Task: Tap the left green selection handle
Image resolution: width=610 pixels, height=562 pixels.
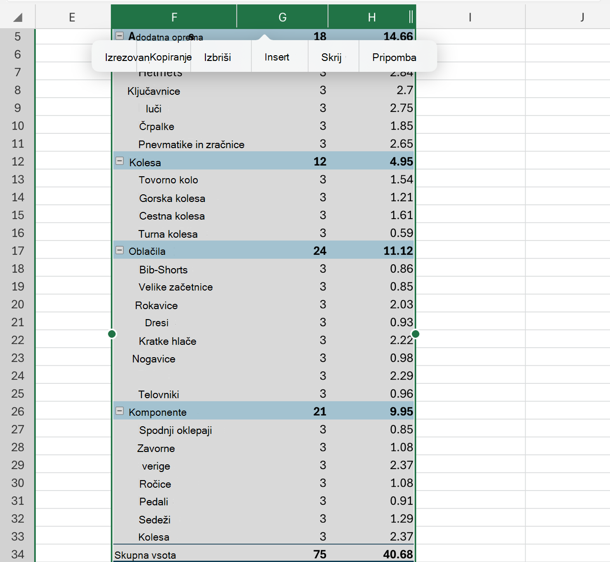Action: (x=112, y=334)
